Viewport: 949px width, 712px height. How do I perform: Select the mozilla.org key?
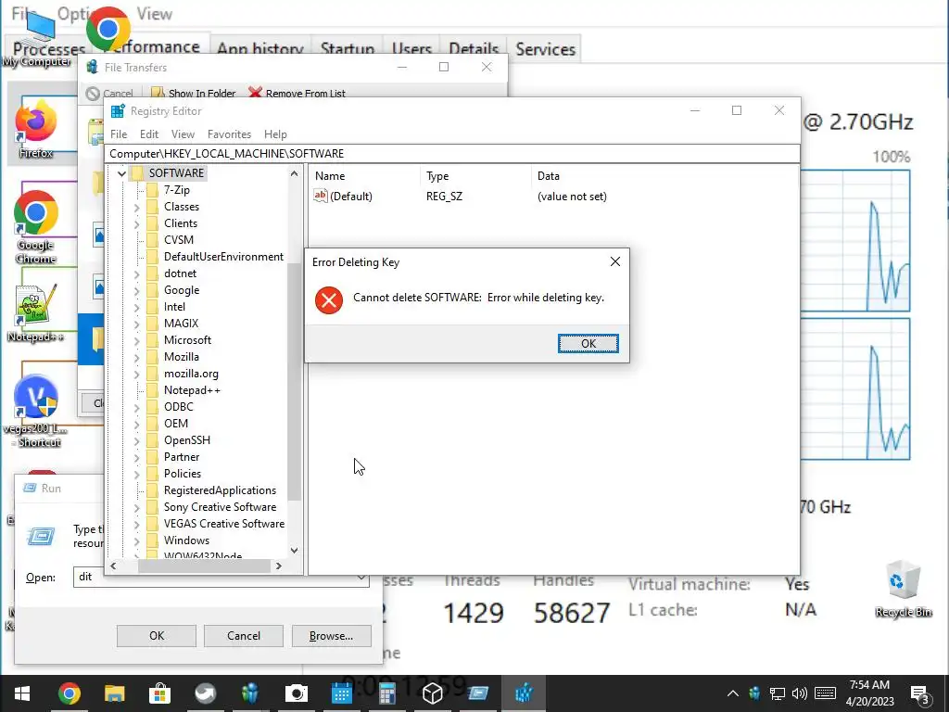click(x=191, y=374)
